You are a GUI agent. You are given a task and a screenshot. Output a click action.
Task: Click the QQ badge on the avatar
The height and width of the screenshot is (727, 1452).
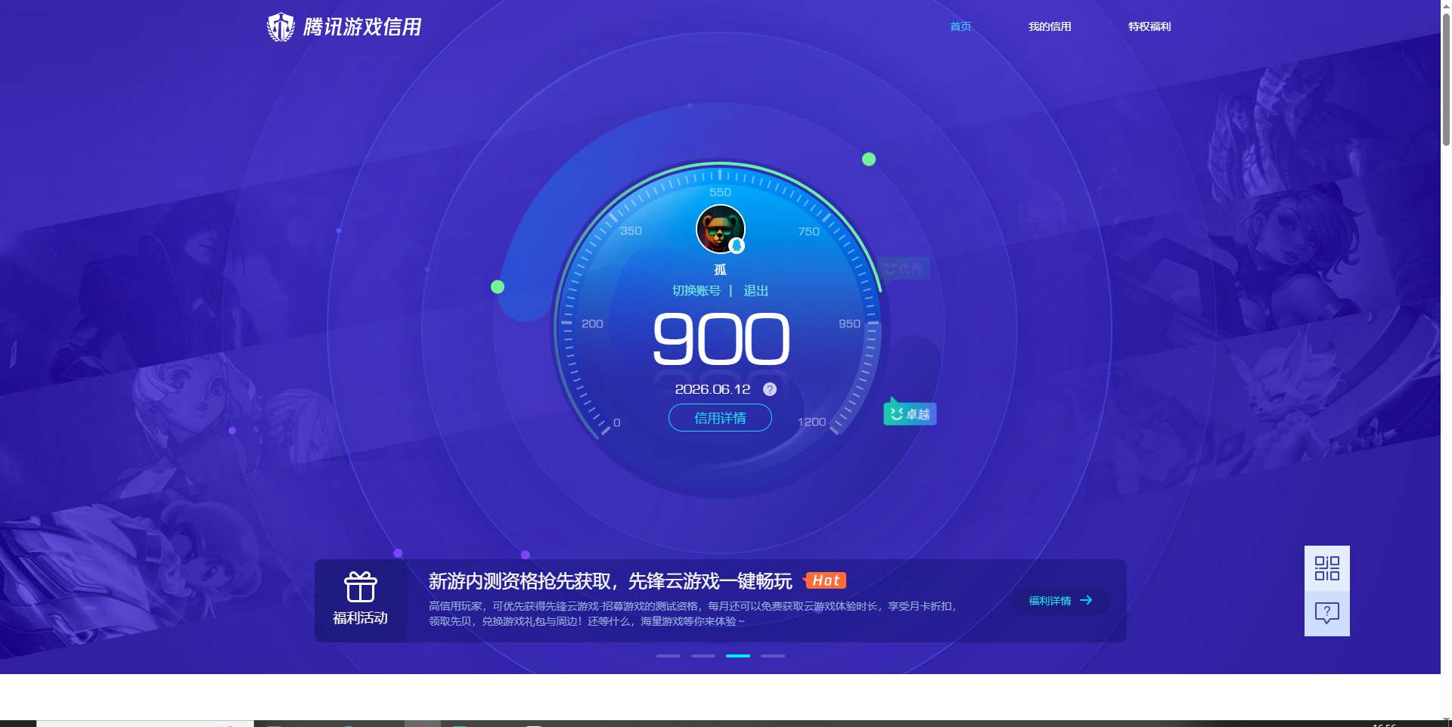click(737, 246)
